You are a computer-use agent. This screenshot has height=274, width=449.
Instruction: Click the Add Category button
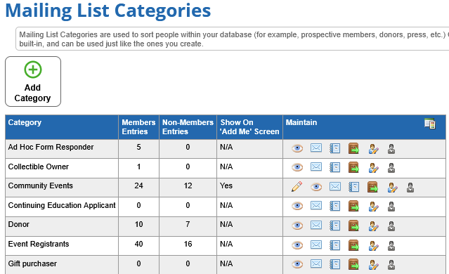[x=33, y=81]
